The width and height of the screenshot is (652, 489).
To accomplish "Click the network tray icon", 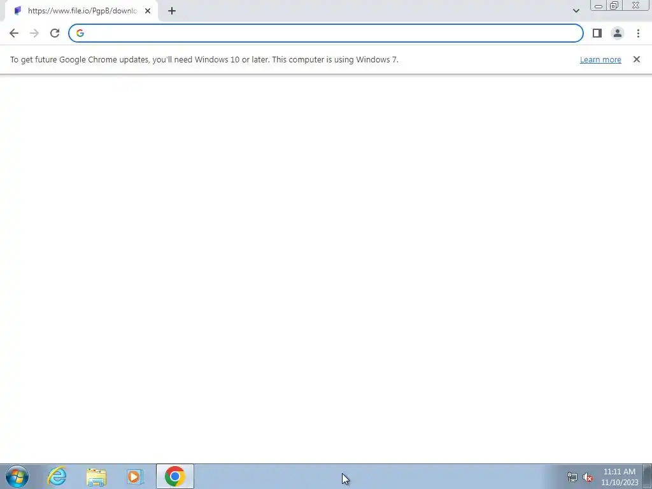I will 572,477.
